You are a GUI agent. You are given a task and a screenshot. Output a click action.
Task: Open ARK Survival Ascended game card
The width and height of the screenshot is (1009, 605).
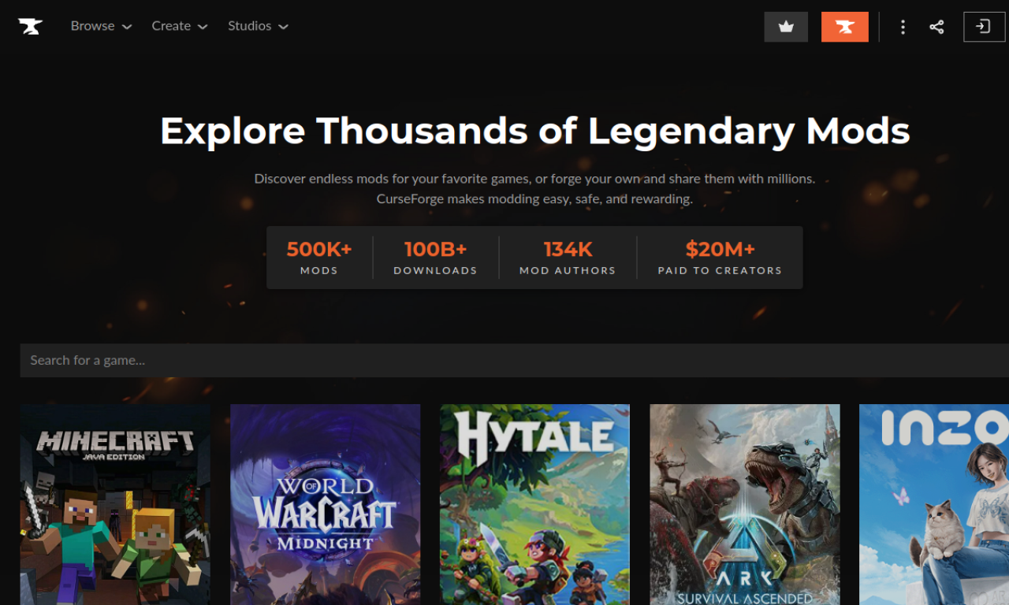coord(745,504)
